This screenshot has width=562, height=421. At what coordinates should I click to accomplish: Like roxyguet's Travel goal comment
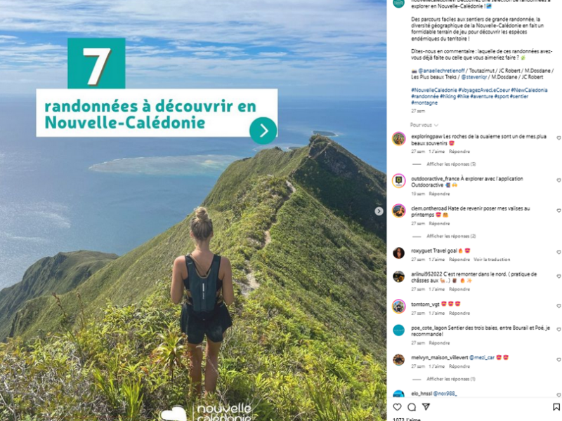pos(558,253)
